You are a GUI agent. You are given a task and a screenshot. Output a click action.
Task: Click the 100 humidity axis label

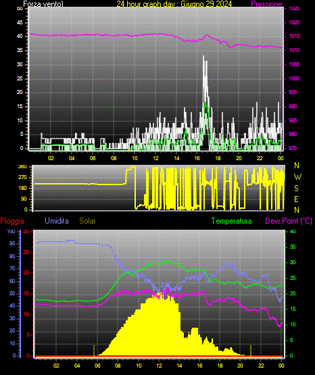click(x=11, y=232)
